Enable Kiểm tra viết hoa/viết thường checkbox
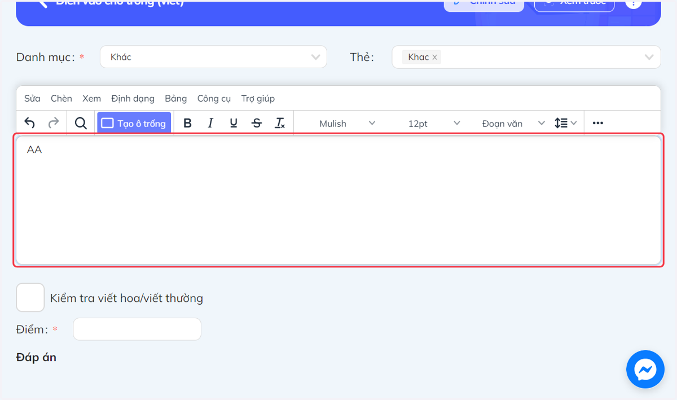Screen dimensions: 677x400 click(30, 297)
